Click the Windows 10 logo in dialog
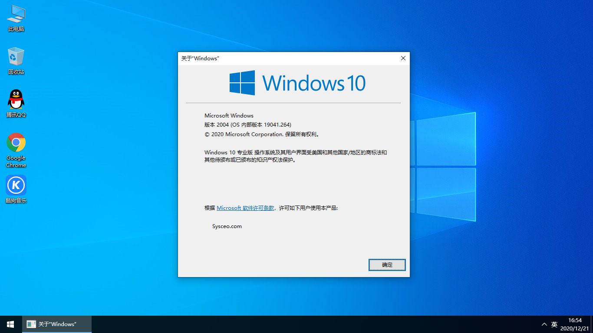 pyautogui.click(x=297, y=83)
